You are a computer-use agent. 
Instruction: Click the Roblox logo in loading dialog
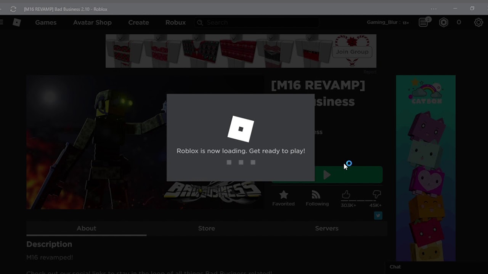[241, 129]
